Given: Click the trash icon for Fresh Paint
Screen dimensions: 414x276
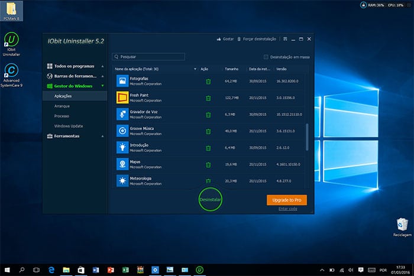Looking at the screenshot, I should coord(208,98).
